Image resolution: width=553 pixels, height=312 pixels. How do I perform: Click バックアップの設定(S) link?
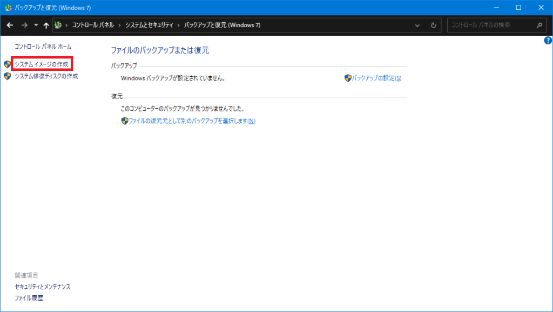click(x=376, y=78)
